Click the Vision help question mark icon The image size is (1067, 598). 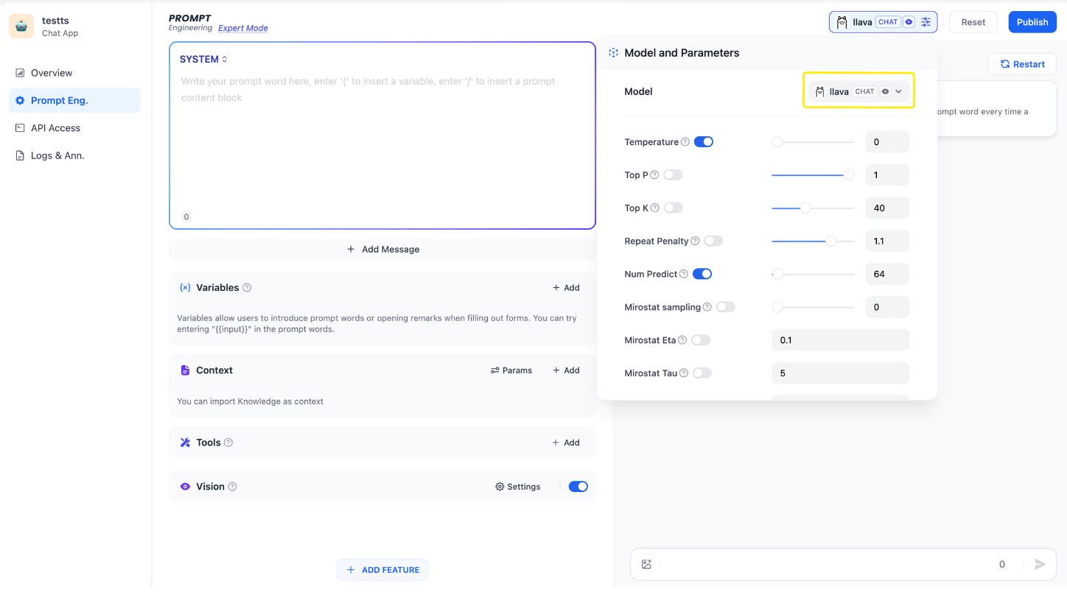pyautogui.click(x=233, y=487)
